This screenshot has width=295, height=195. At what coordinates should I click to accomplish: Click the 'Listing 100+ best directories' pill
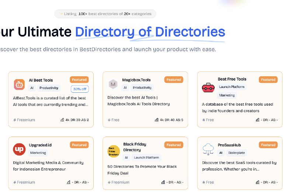[x=105, y=14]
